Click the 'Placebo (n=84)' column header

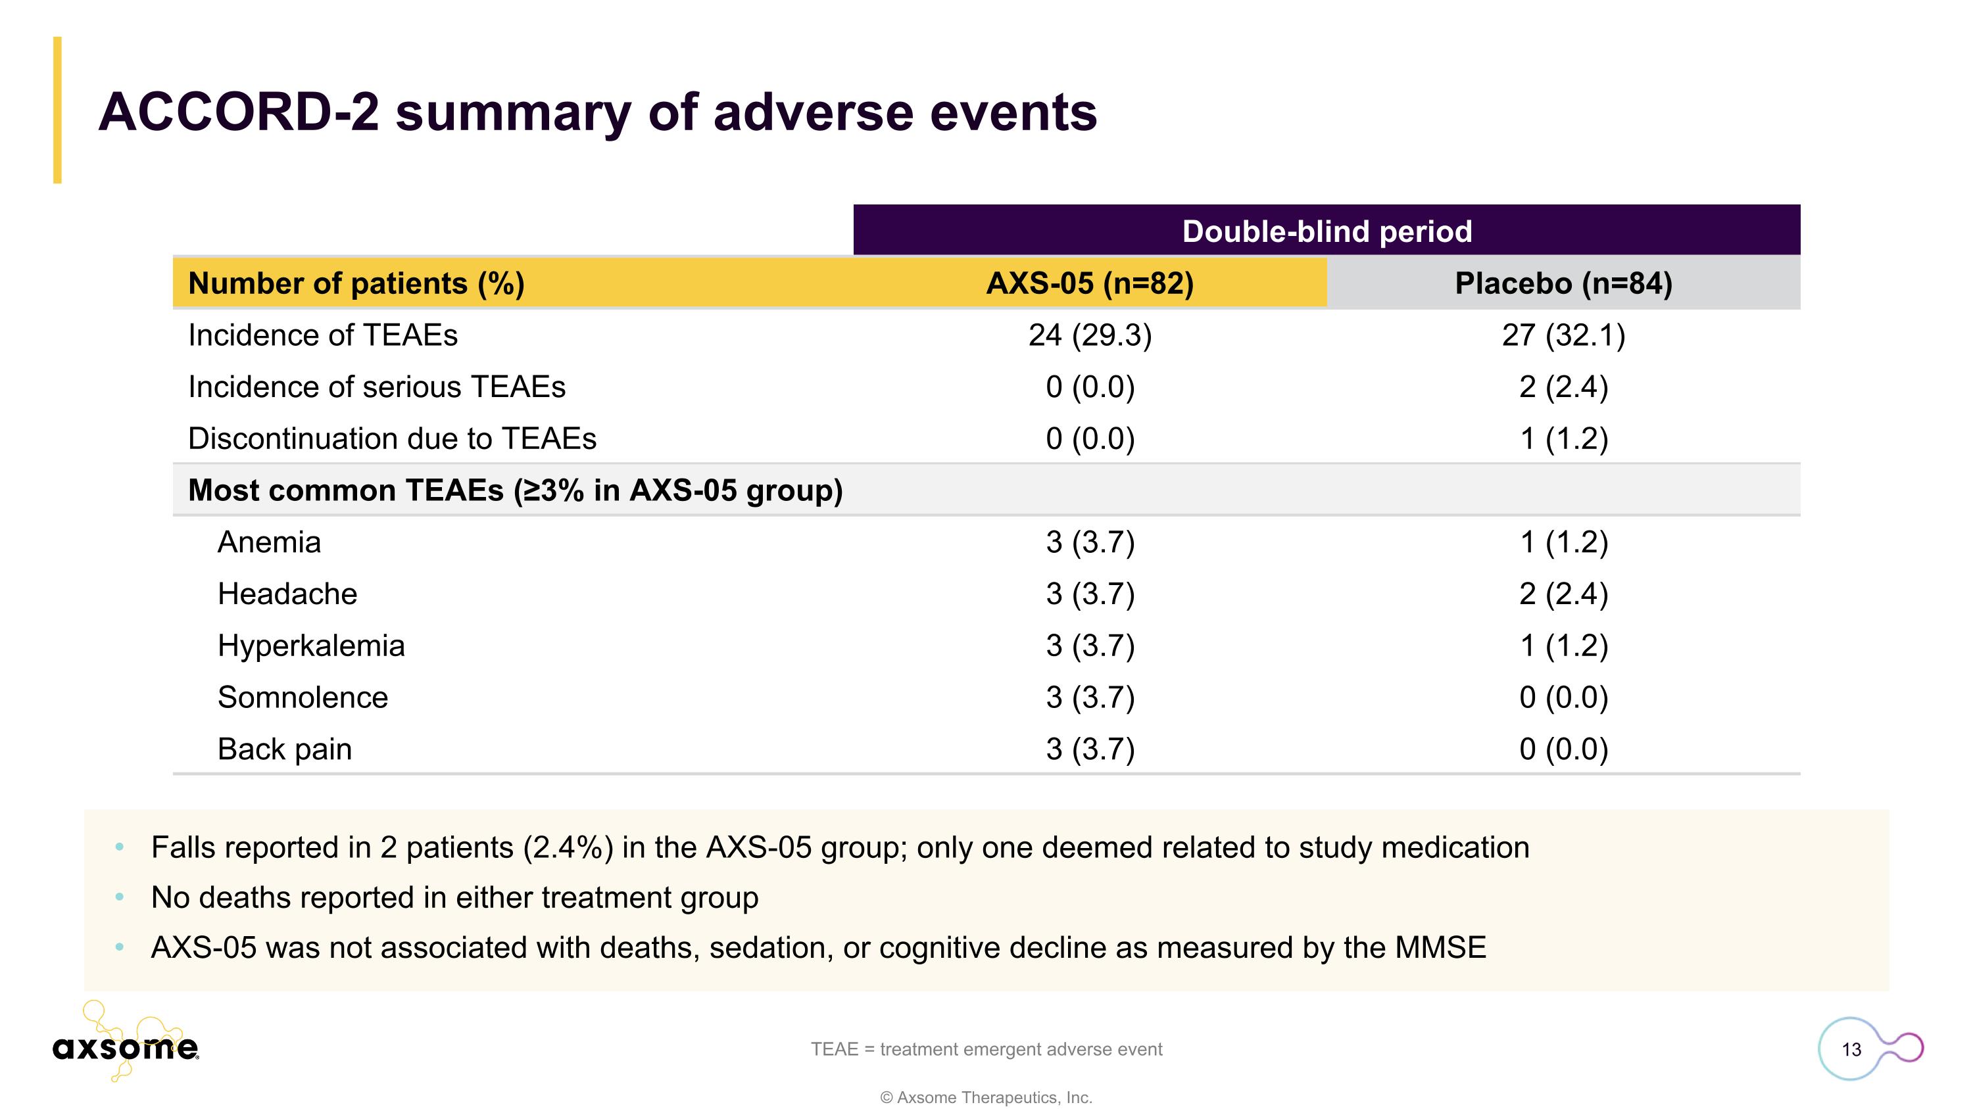1563,283
